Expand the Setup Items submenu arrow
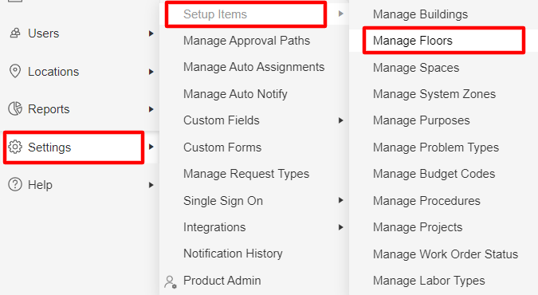Image resolution: width=538 pixels, height=295 pixels. pyautogui.click(x=340, y=14)
